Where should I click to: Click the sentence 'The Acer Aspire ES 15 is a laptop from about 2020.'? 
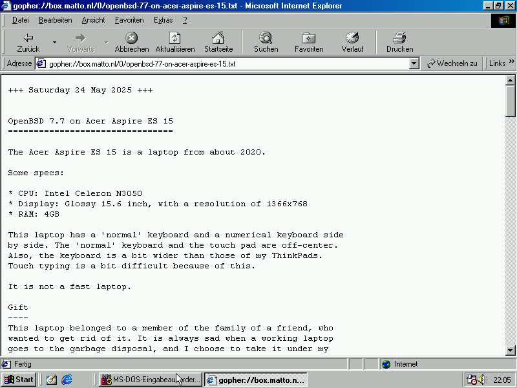(137, 152)
